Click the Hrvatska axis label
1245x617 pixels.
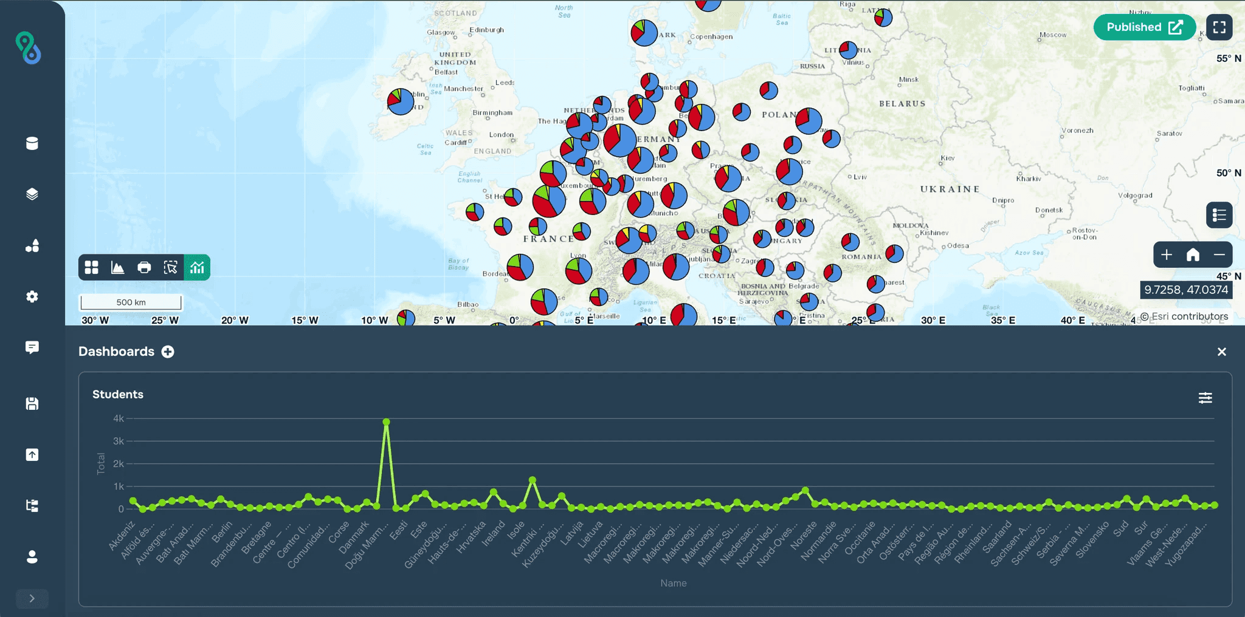(x=471, y=537)
